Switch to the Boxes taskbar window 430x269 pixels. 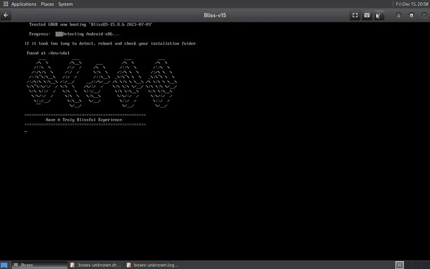(40, 265)
